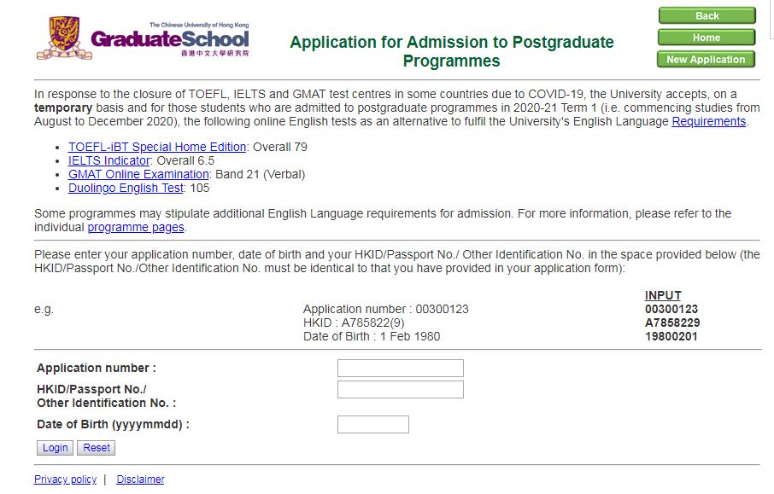Open the Duolingo English Test link
This screenshot has height=494, width=774.
point(126,188)
